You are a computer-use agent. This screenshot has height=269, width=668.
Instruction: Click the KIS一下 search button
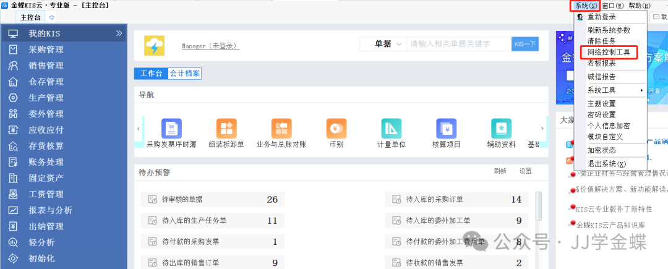click(525, 44)
